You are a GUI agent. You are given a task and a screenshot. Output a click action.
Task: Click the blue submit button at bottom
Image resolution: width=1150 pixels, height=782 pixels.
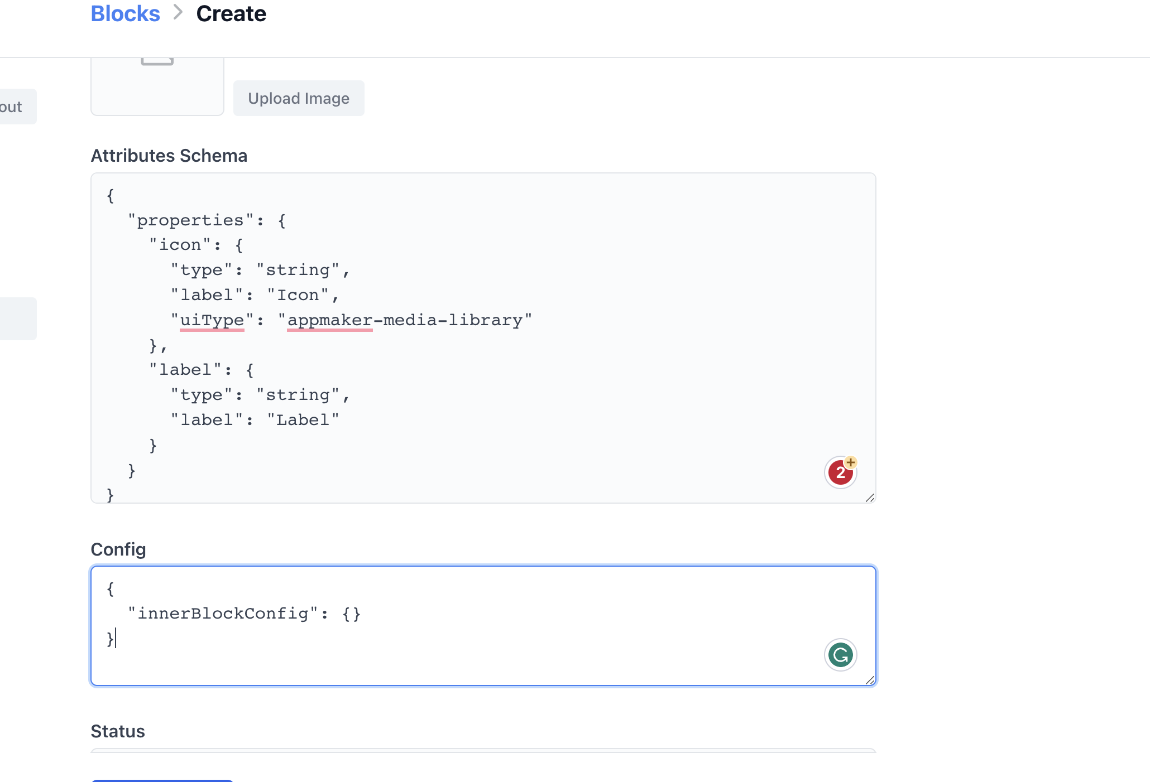pos(162,780)
